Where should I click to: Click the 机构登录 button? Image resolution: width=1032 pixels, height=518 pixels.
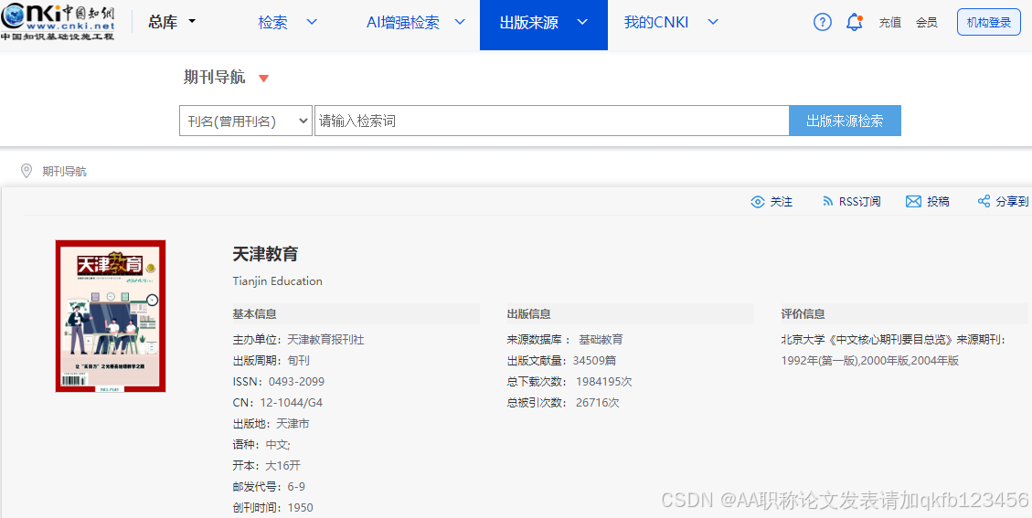click(x=988, y=22)
